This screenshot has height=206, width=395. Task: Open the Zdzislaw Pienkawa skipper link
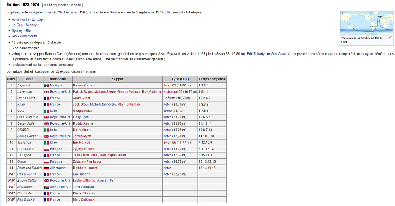tap(87, 161)
